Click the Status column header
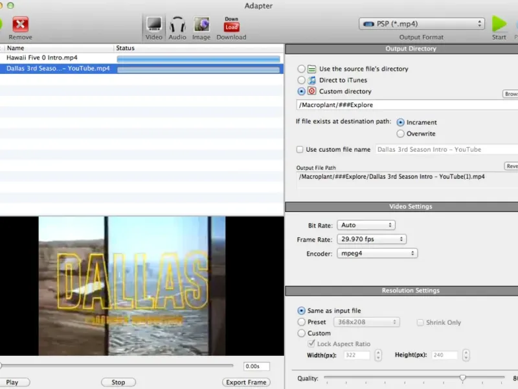This screenshot has width=518, height=389. pyautogui.click(x=125, y=48)
